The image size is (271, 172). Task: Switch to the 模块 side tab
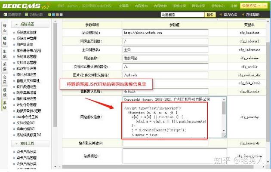[x=5, y=41]
